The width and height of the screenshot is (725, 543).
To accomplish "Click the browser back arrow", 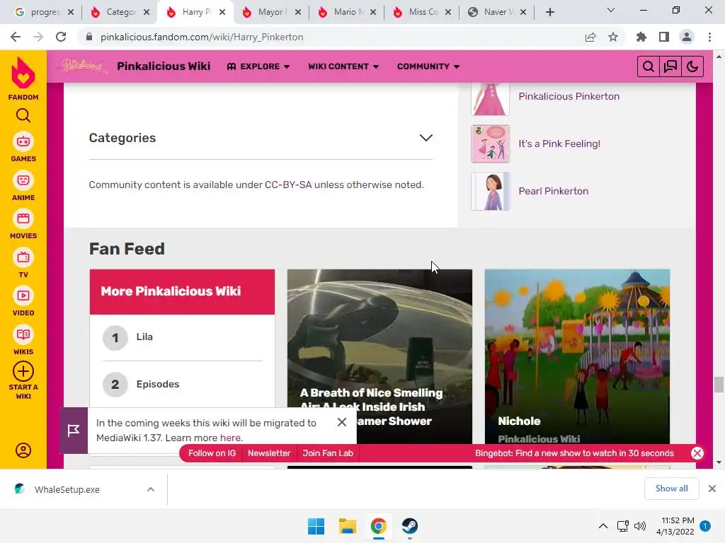I will point(16,37).
